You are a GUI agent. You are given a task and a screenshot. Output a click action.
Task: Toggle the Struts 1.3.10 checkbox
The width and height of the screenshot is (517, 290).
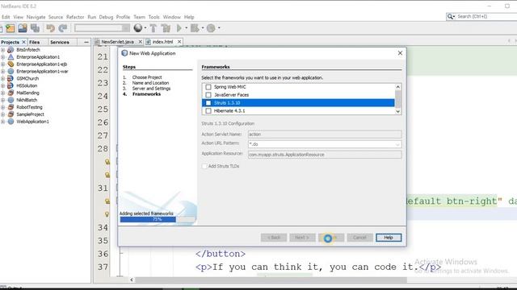(x=208, y=103)
